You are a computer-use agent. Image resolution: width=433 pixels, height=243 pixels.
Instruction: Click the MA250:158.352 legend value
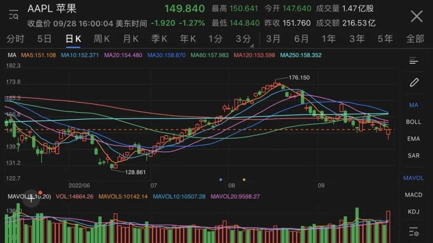coord(301,55)
